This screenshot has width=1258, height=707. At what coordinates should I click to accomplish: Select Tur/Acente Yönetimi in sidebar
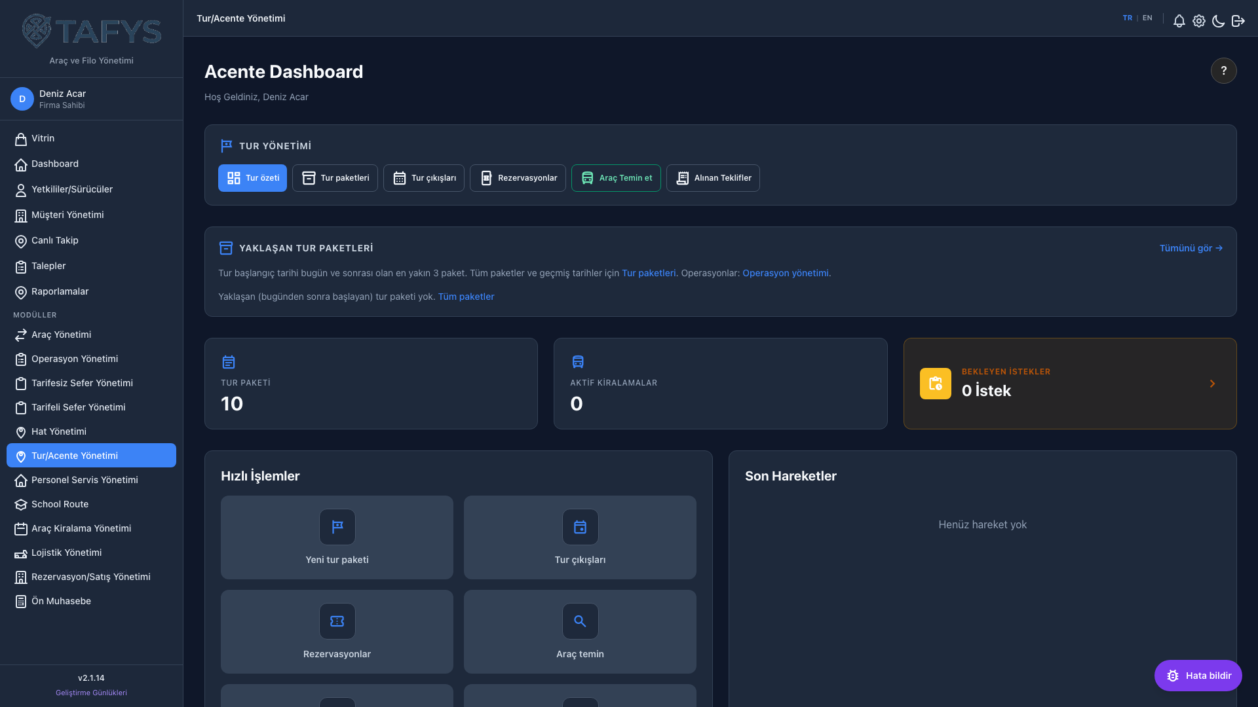pos(91,456)
